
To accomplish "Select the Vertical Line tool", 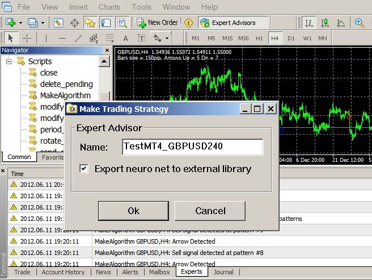I will point(46,38).
